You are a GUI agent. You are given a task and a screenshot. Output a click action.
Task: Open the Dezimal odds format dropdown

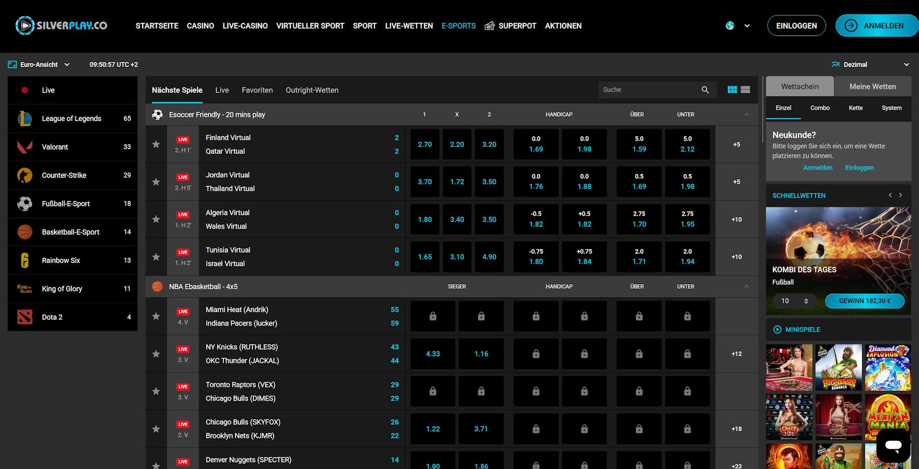point(870,64)
